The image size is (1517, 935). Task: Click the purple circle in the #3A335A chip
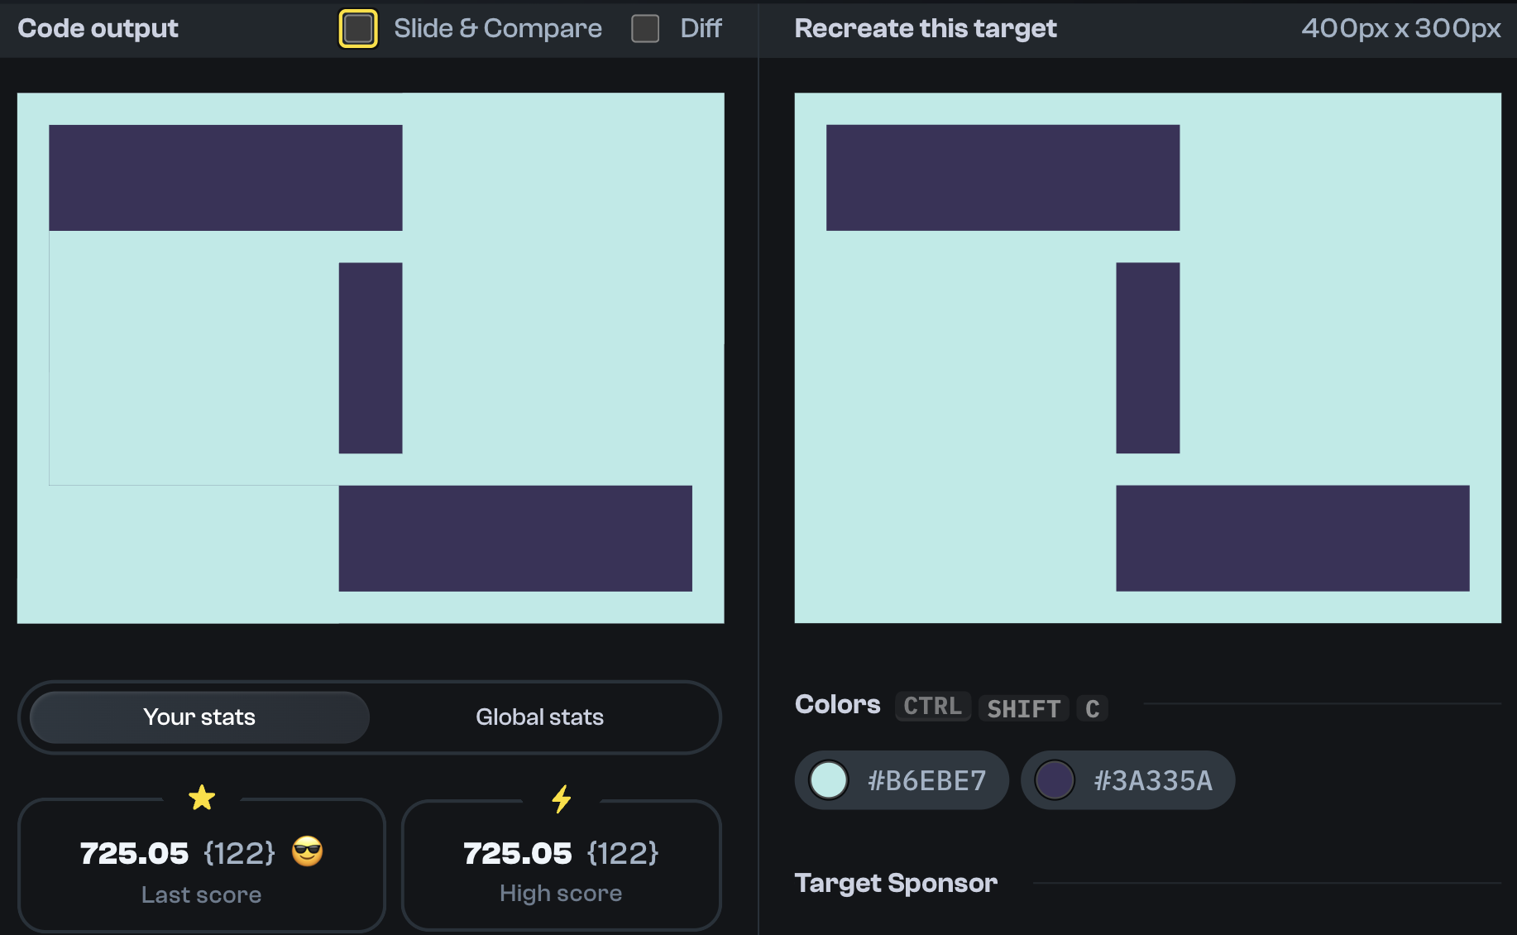click(1055, 779)
